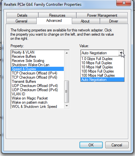The image size is (135, 156).
Task: Select Transmit Buffers property
Action: [x=37, y=82]
